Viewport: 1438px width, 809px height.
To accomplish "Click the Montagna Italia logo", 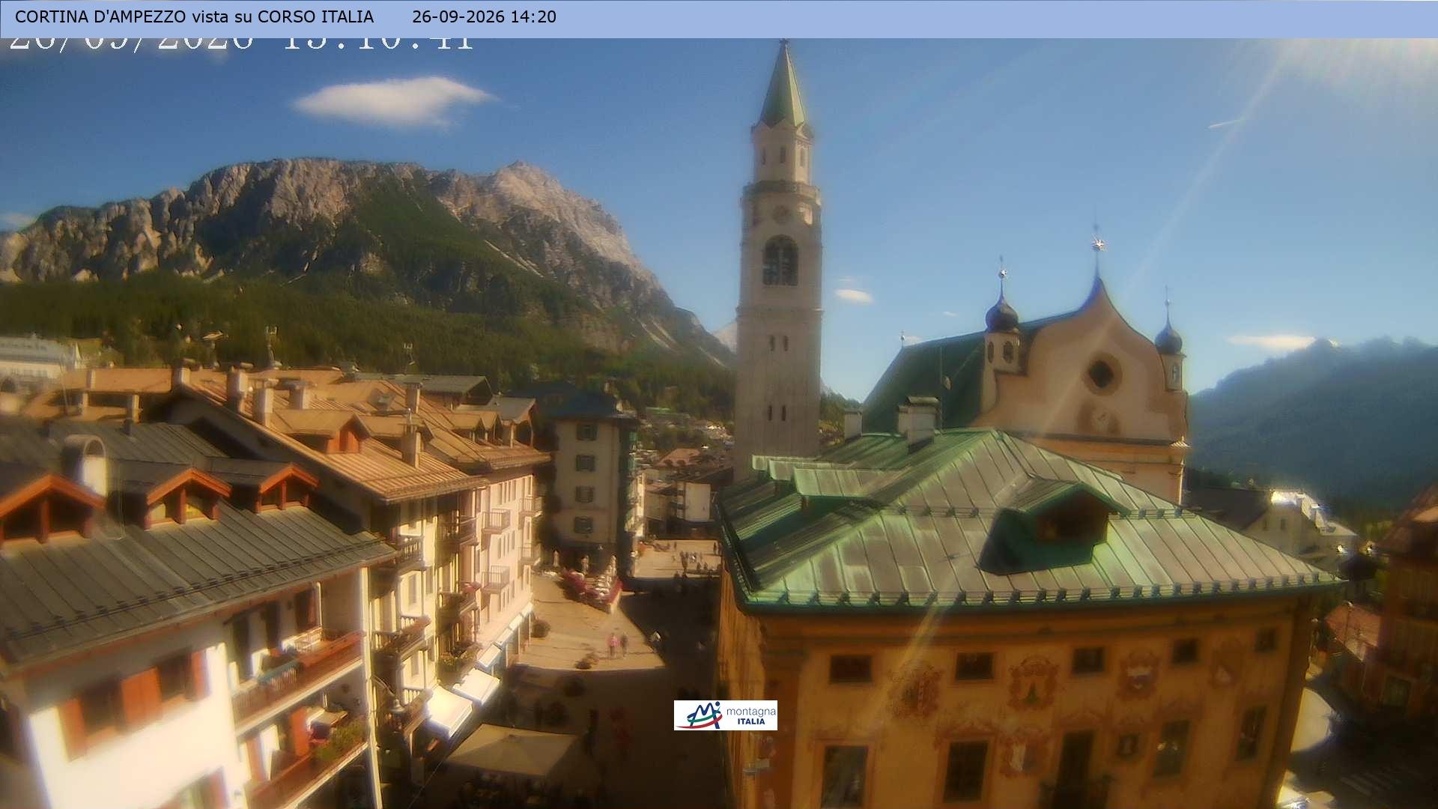I will pos(725,715).
